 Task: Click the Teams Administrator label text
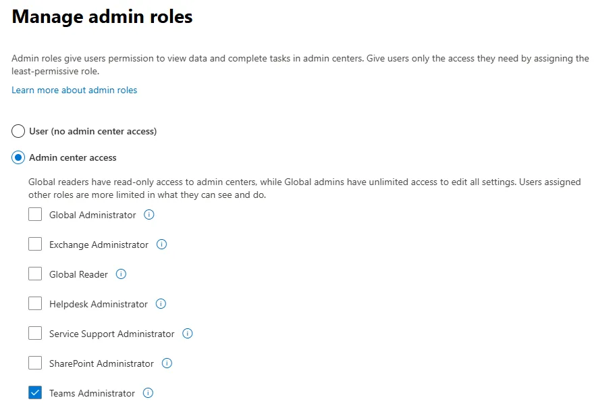tap(92, 393)
